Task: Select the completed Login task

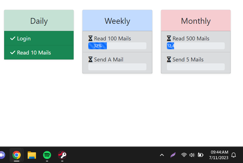Action: click(x=39, y=38)
